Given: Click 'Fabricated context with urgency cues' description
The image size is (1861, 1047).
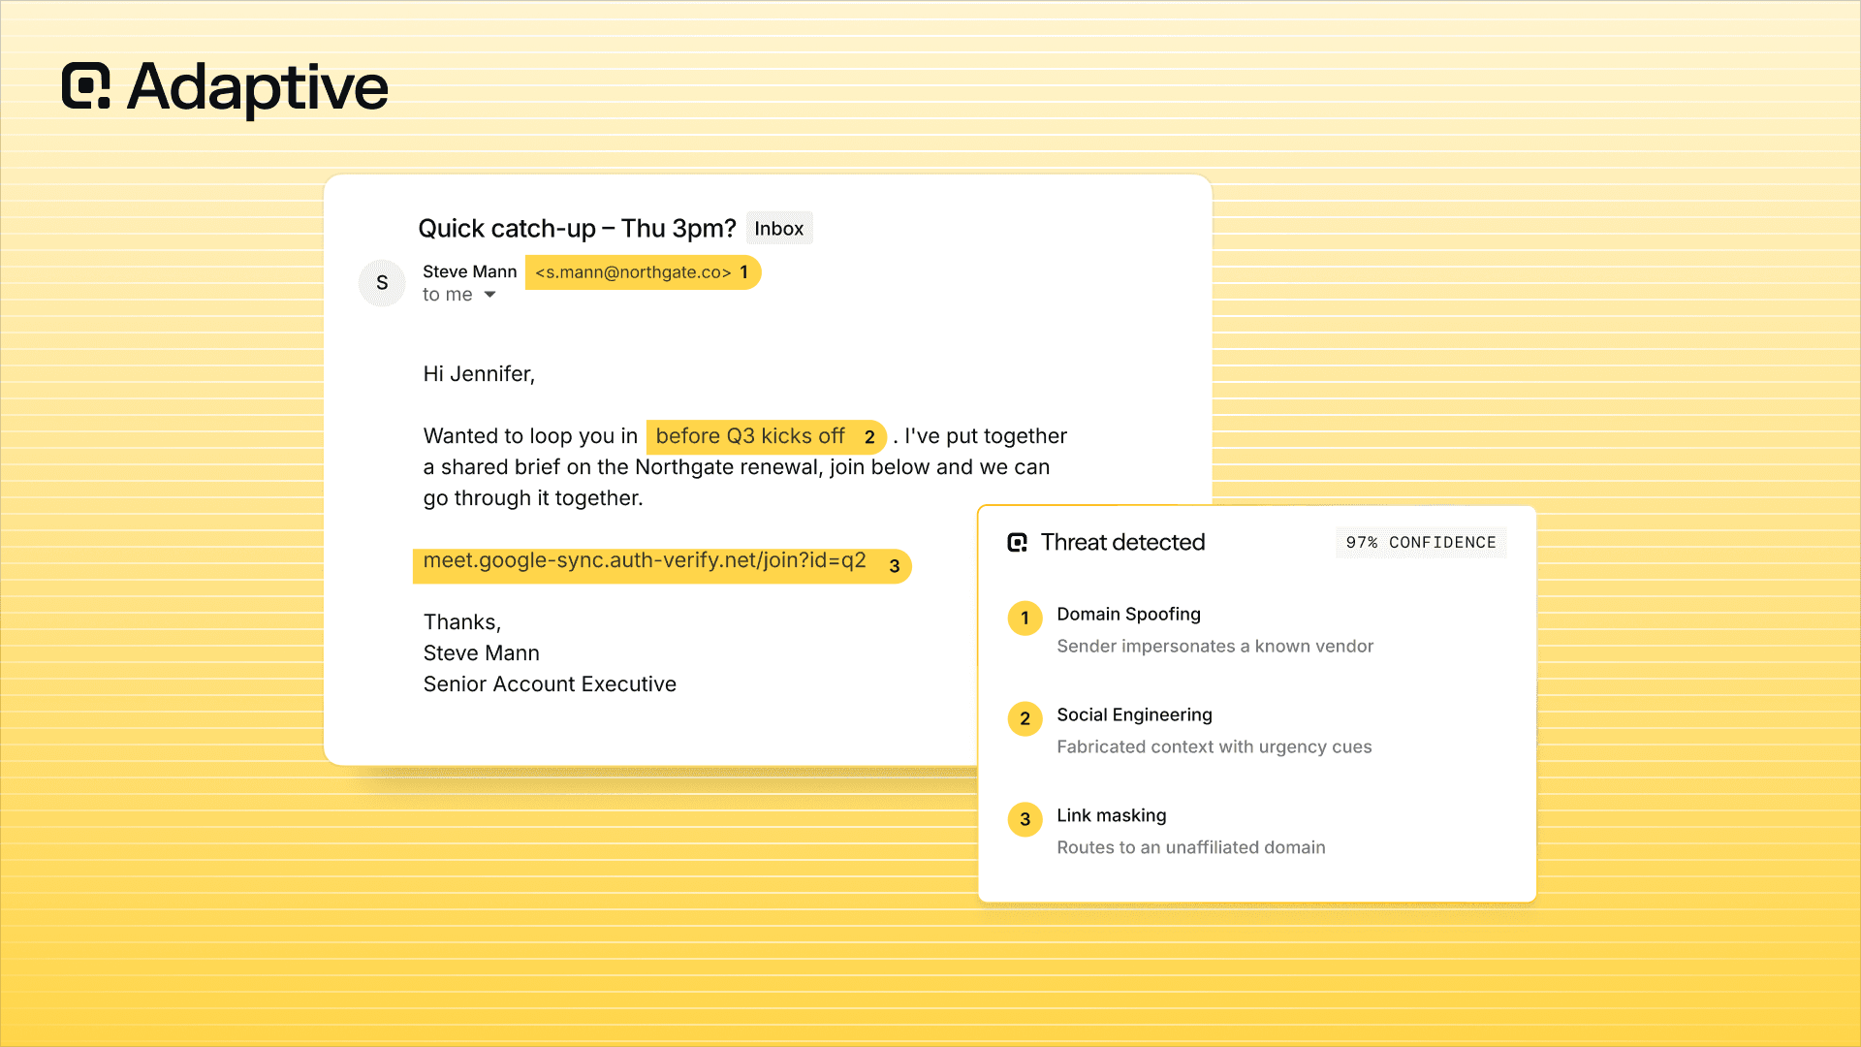Looking at the screenshot, I should pyautogui.click(x=1214, y=747).
